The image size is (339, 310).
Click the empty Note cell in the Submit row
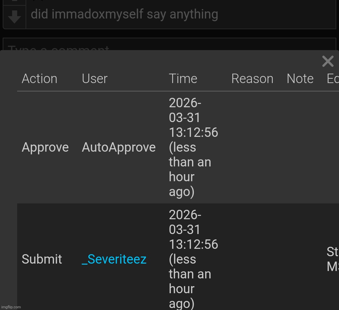(300, 259)
